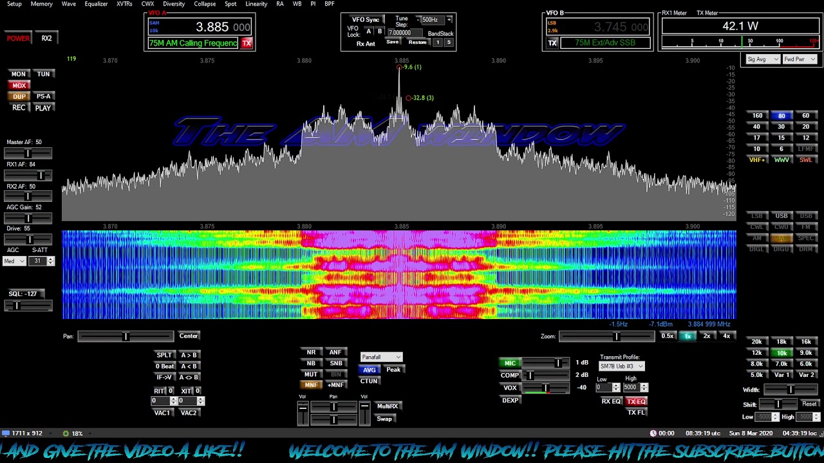
Task: Toggle MOX transmit button
Action: point(19,86)
